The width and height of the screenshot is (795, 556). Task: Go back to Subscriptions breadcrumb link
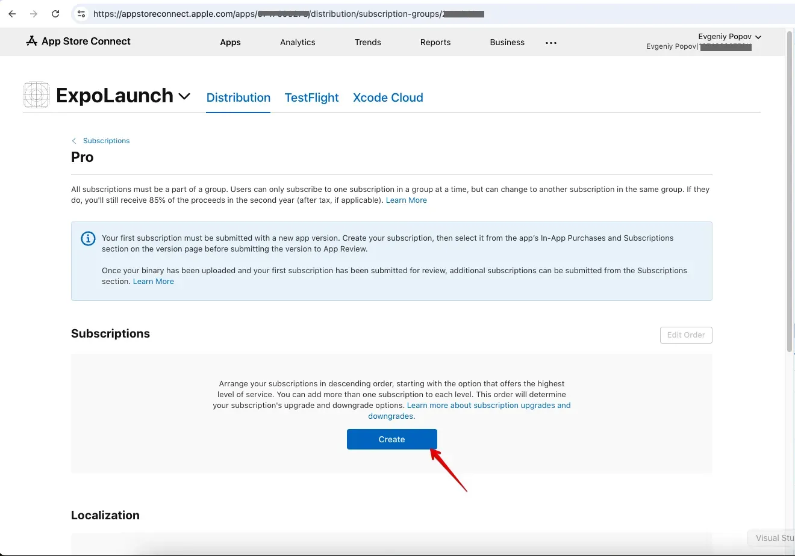tap(106, 141)
